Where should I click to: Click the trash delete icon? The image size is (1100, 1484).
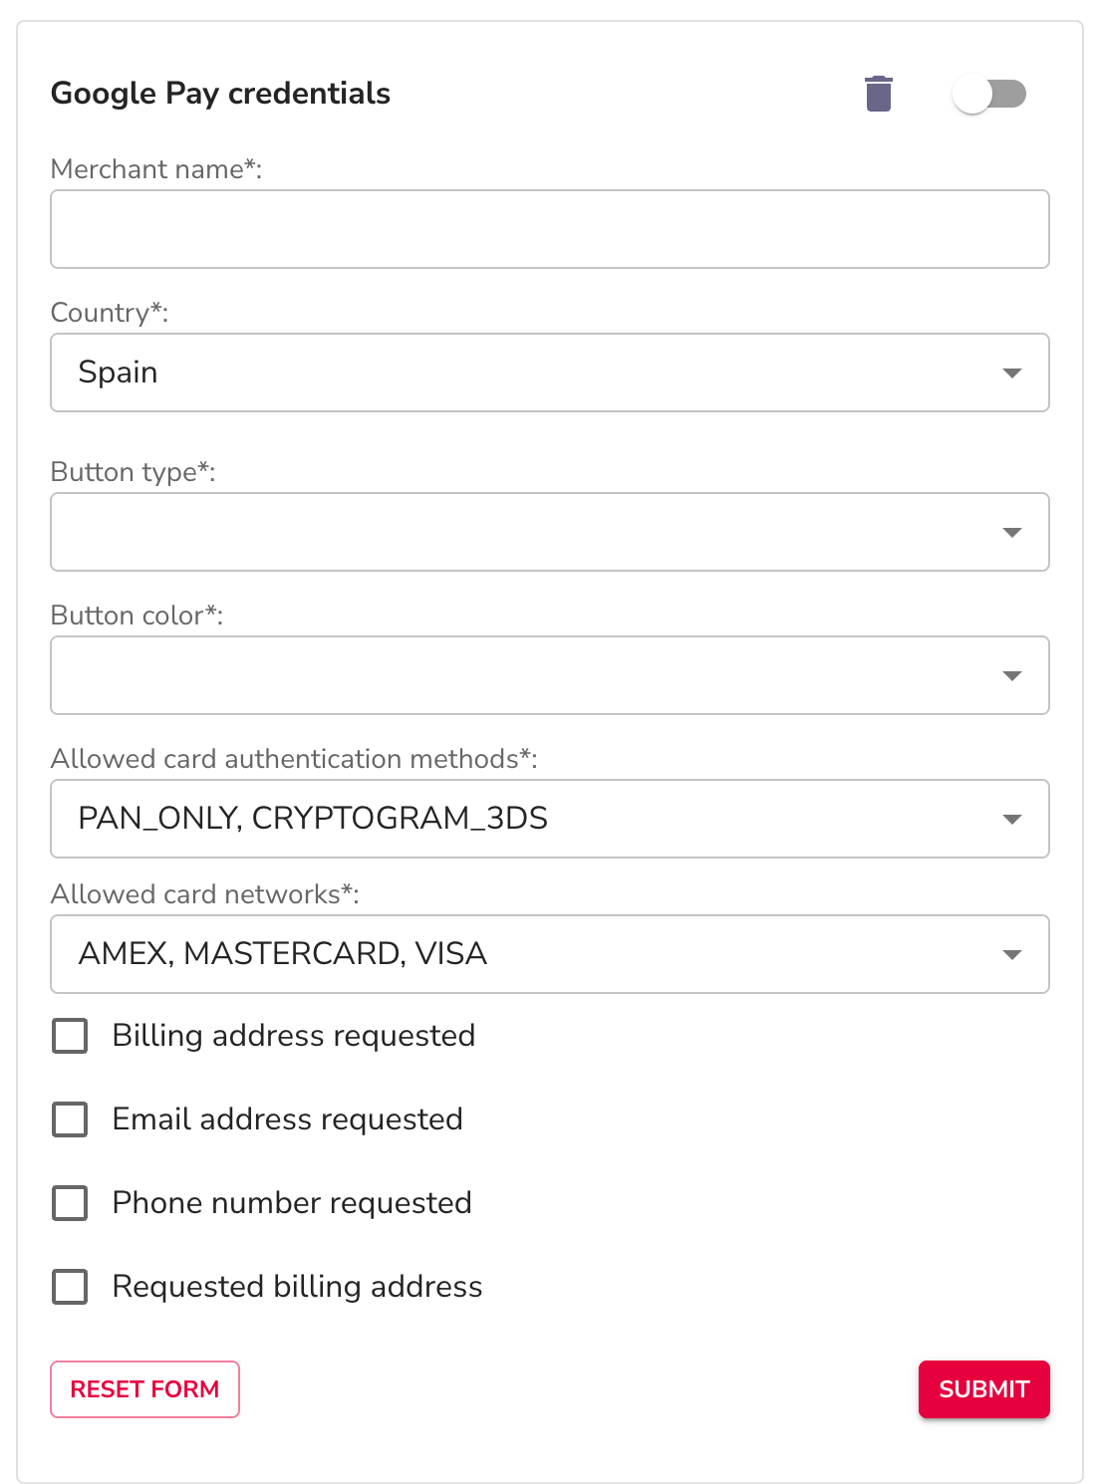point(878,94)
